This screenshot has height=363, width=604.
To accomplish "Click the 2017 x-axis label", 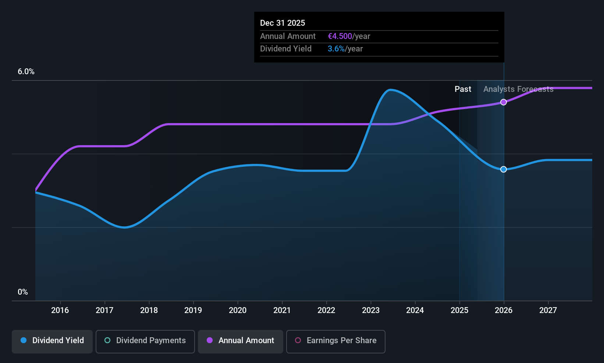I will pos(104,310).
